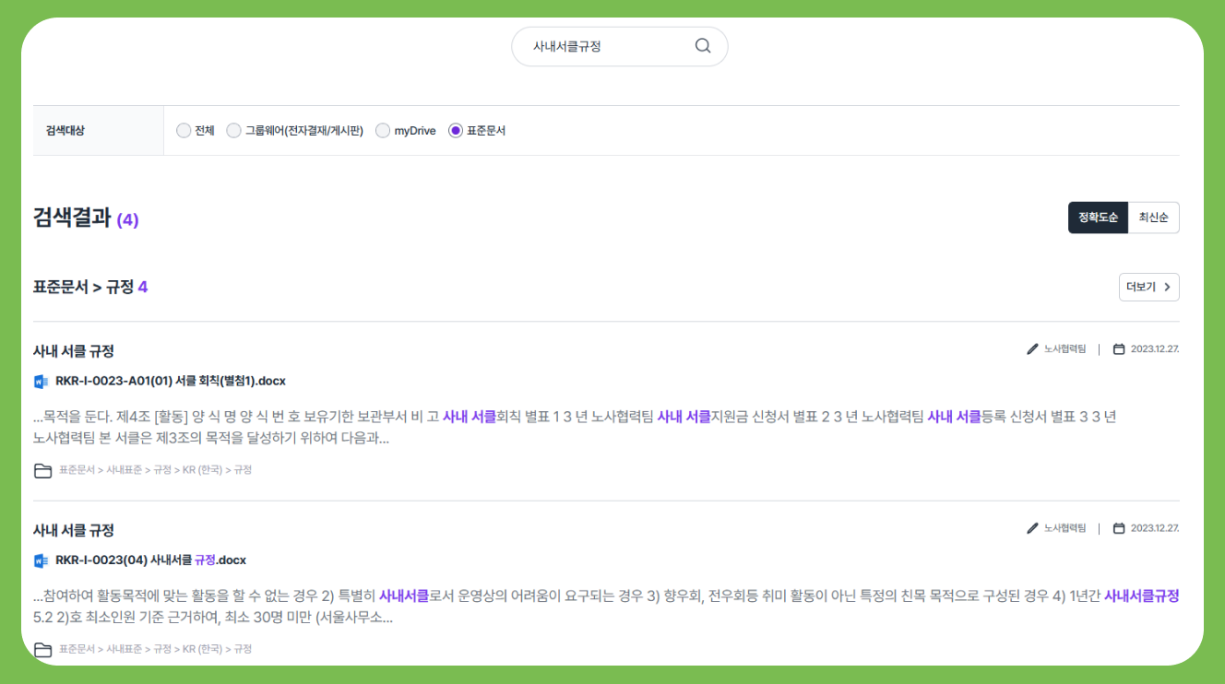Viewport: 1225px width, 684px height.
Task: Click the pencil author icon in the second result
Action: pyautogui.click(x=1032, y=528)
